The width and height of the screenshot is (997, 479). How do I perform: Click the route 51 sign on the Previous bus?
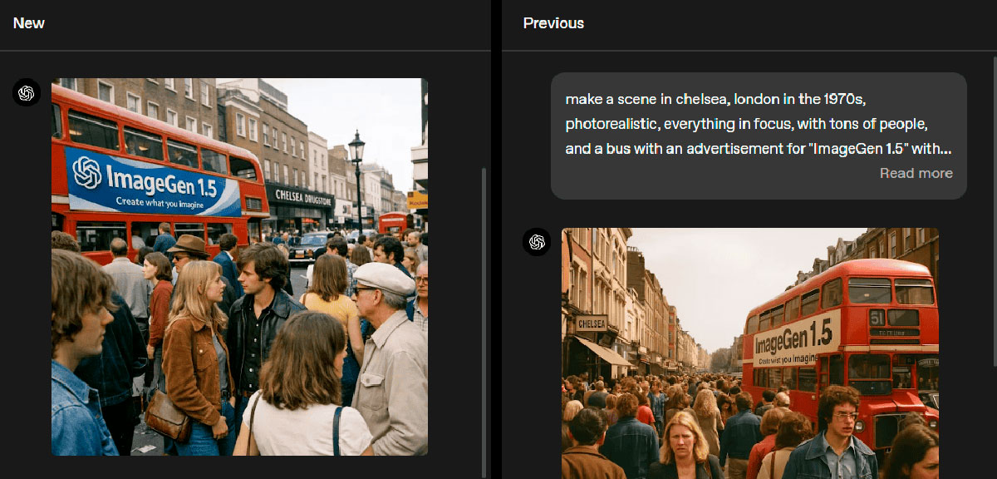(877, 318)
